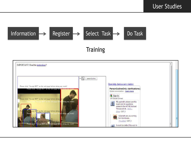Open Ethan's profile name link

[118, 112]
